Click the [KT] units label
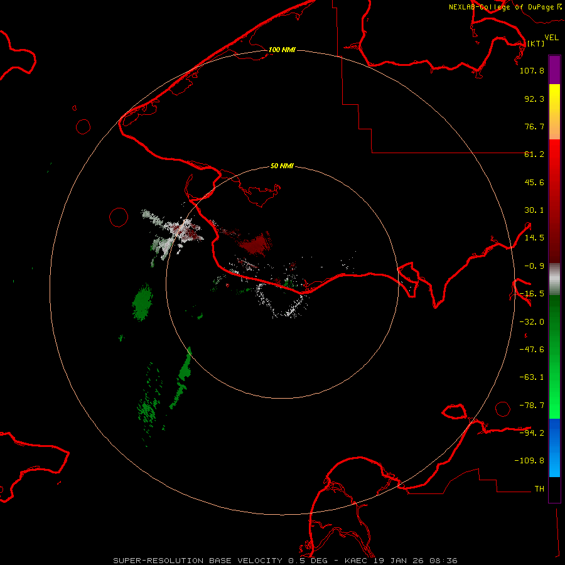Viewport: 565px width, 565px height. [x=535, y=43]
